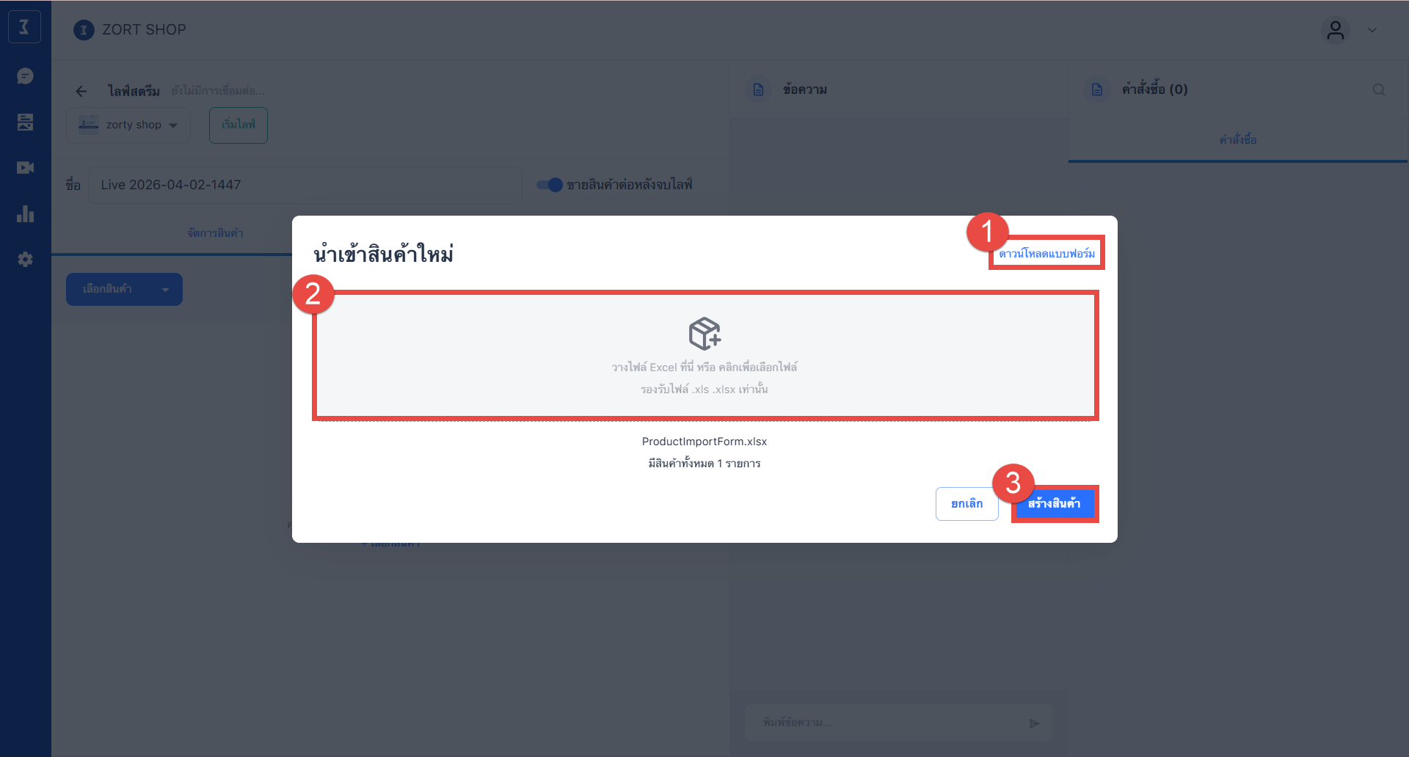Click the search icon in the orders panel
The width and height of the screenshot is (1409, 757).
(1378, 89)
